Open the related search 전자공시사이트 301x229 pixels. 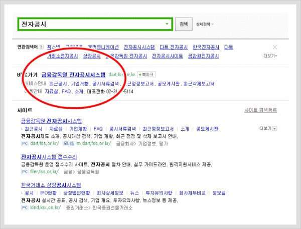[x=168, y=56]
